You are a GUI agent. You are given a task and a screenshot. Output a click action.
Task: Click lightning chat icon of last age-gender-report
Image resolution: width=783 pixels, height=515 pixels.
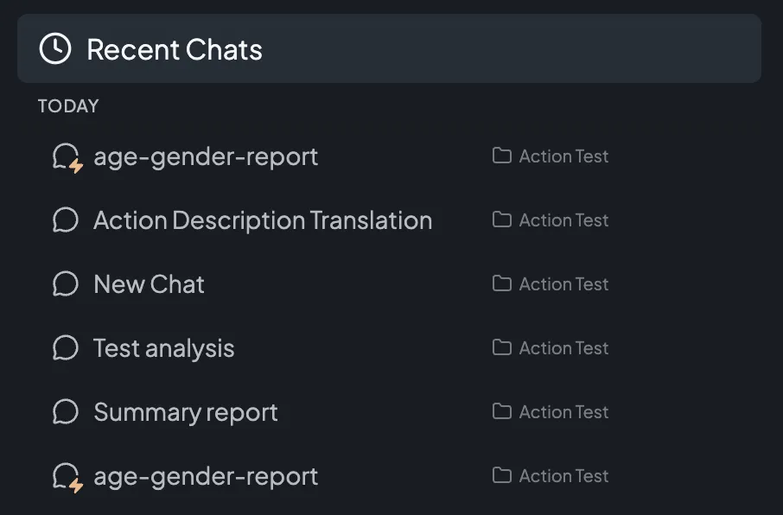click(x=67, y=477)
